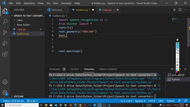190x107 pixels.
Task: Click Ln 5, Col 6 in status bar
Action: coord(126,101)
